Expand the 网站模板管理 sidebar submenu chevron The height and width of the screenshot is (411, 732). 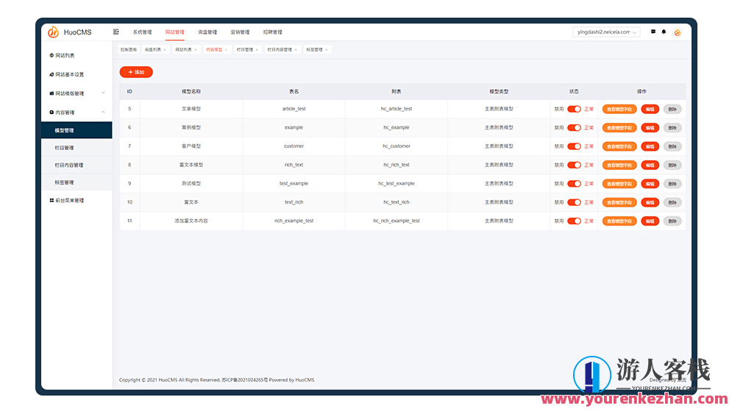tap(103, 93)
